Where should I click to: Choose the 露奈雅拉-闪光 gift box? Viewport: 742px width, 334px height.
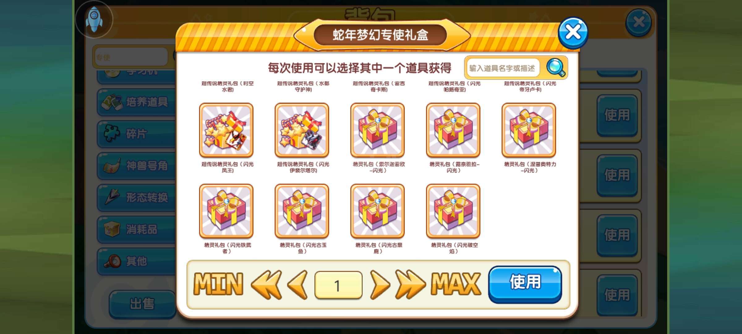pos(453,130)
